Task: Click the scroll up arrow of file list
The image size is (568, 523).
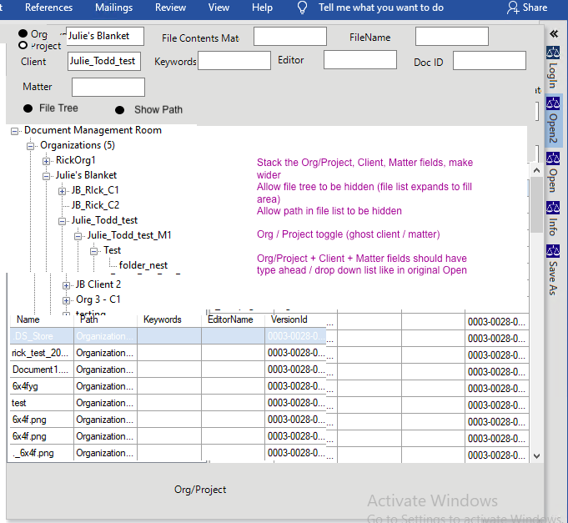Action: (x=537, y=170)
